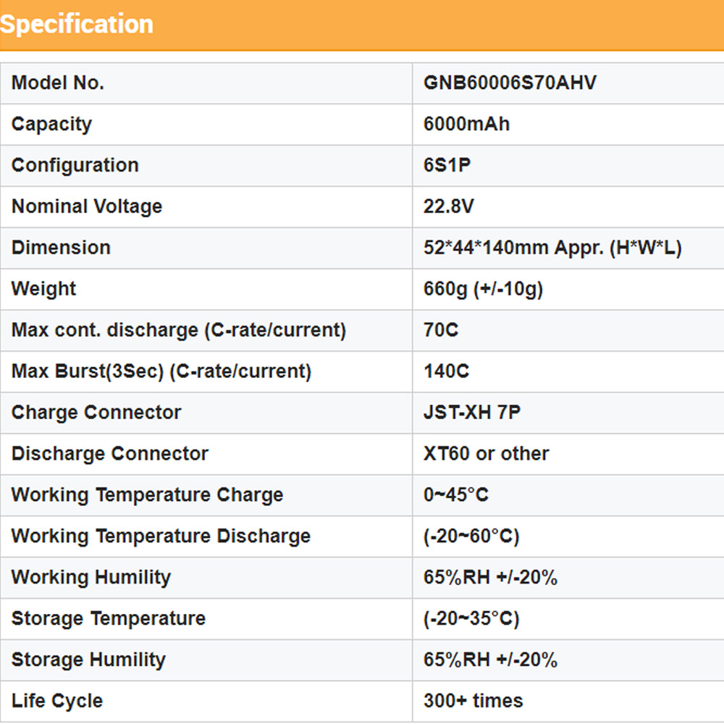
Task: Click the Working Humility label
Action: coord(91,578)
